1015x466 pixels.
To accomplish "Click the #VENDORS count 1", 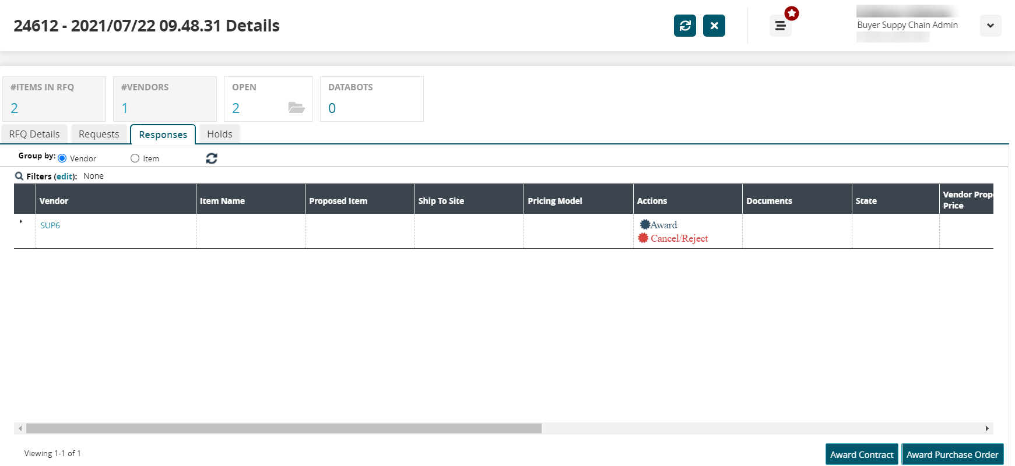I will [125, 108].
